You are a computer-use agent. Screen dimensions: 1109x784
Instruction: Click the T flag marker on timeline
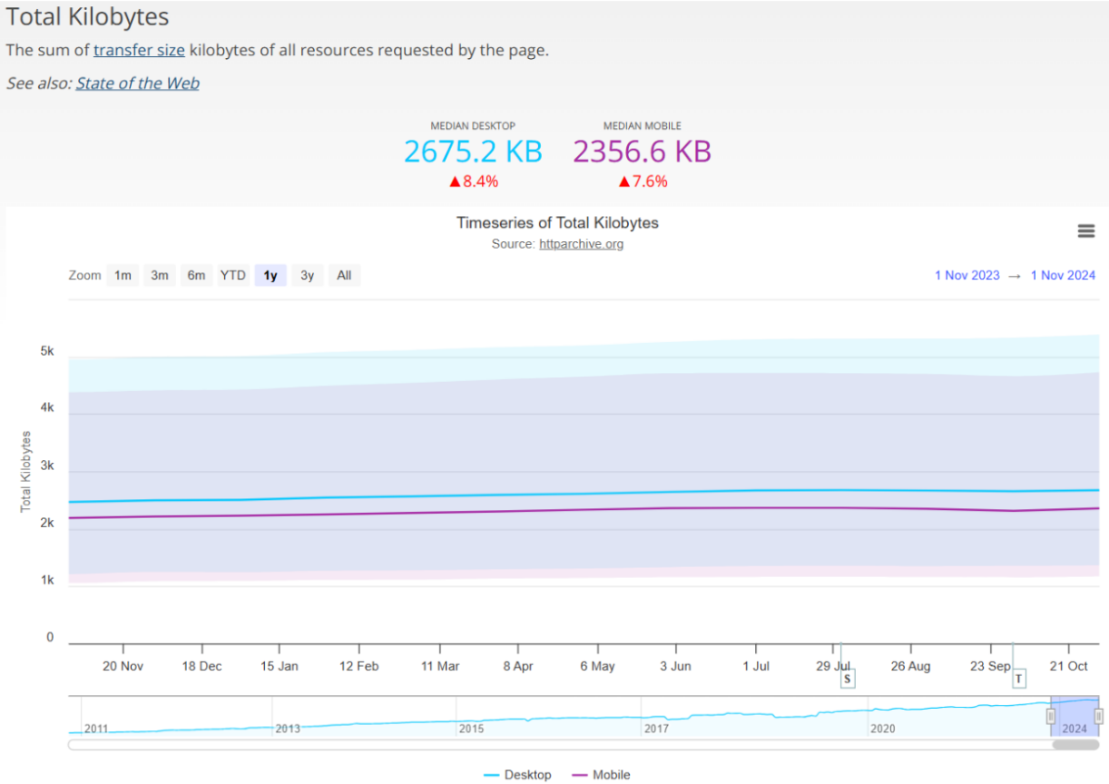pyautogui.click(x=1019, y=678)
